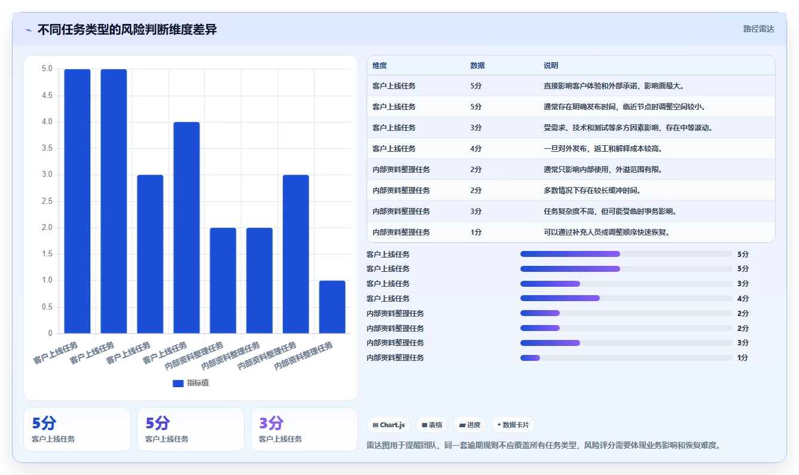Click the progress bar valued 1分

pos(626,358)
